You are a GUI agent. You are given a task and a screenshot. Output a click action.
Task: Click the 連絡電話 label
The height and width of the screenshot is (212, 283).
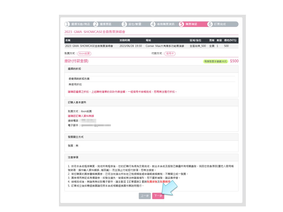[73, 121]
